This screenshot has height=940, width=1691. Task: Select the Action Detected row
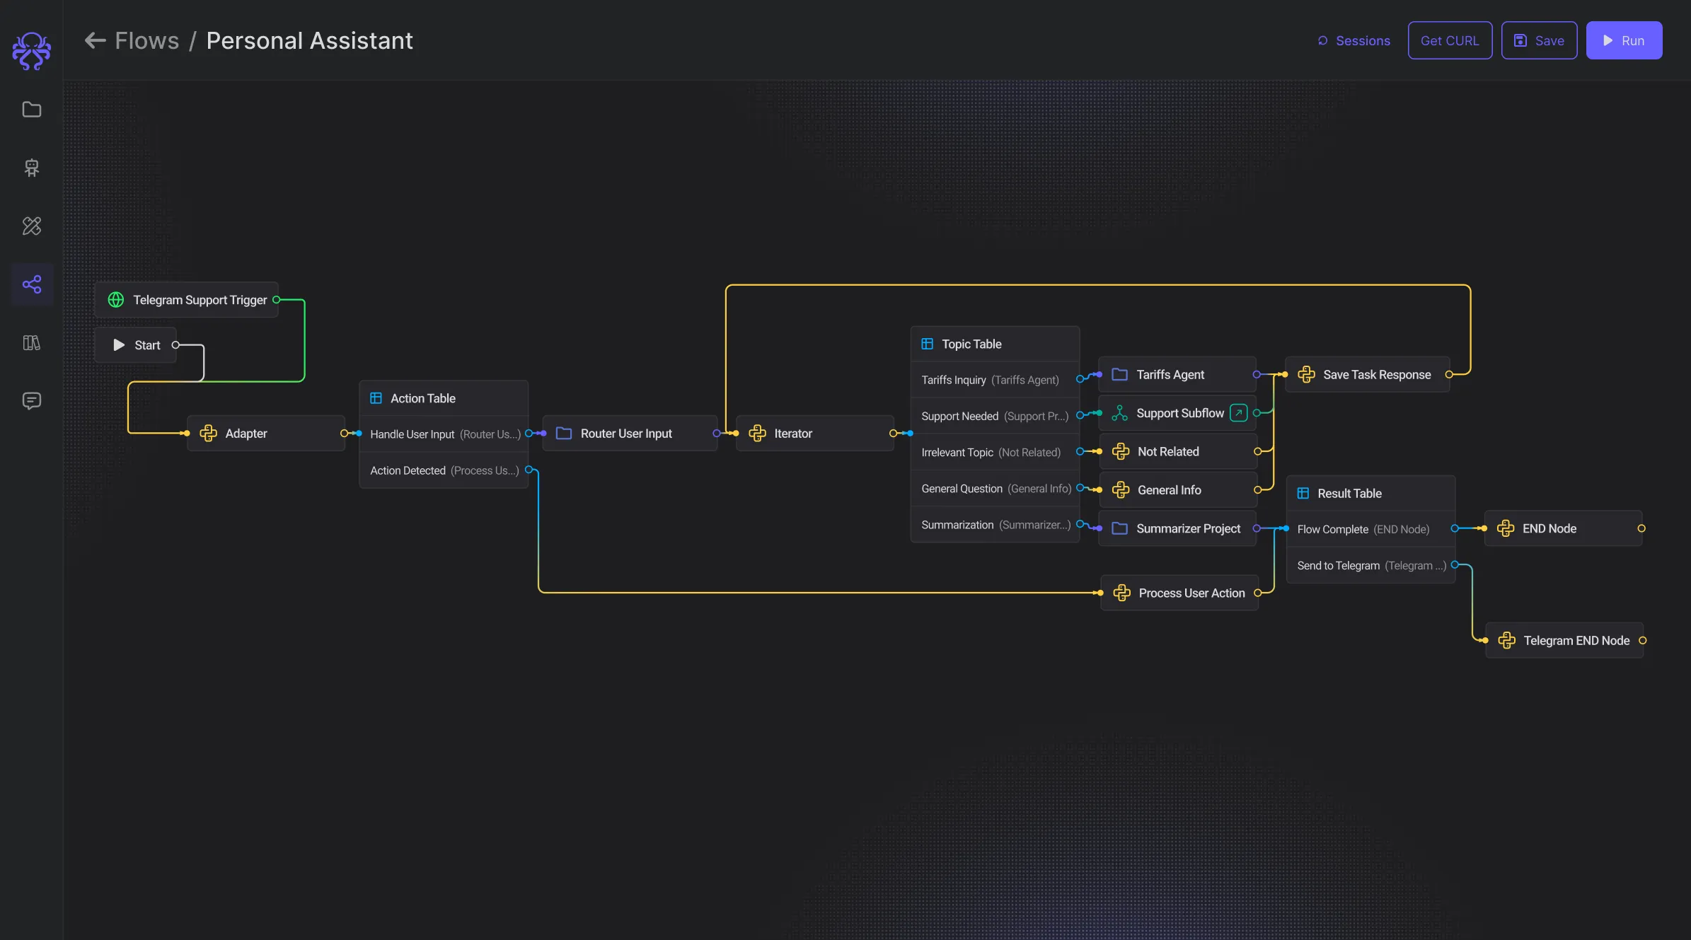pyautogui.click(x=444, y=470)
